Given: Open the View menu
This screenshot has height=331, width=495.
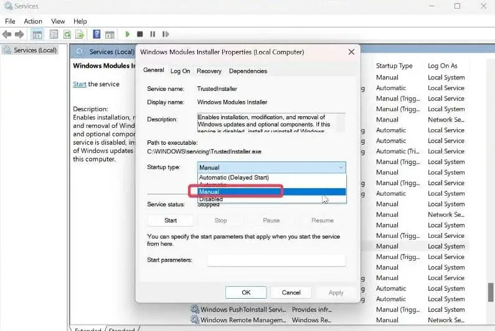Looking at the screenshot, I should [58, 21].
